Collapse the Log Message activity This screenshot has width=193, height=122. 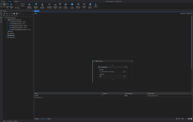pyautogui.click(x=126, y=67)
